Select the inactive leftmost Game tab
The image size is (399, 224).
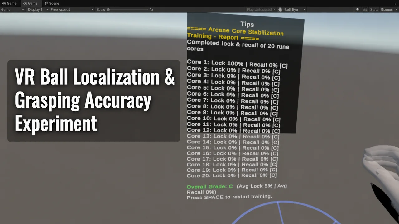point(9,3)
